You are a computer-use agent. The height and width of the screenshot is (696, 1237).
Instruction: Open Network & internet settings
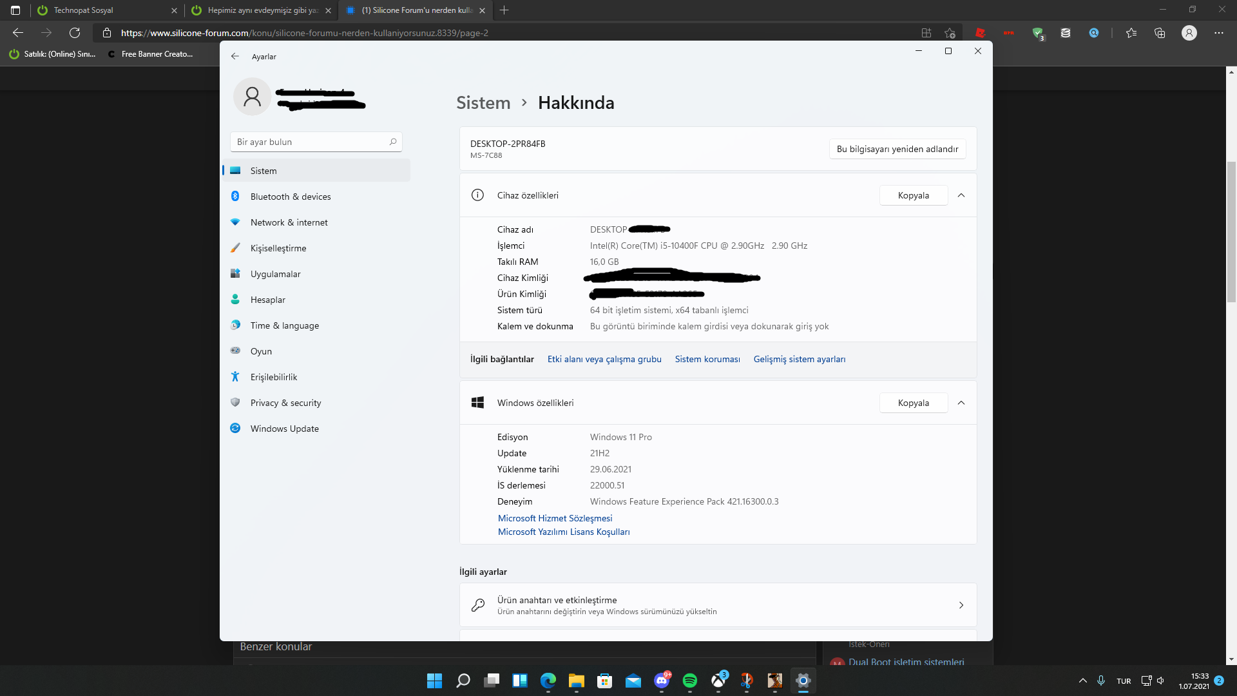289,222
